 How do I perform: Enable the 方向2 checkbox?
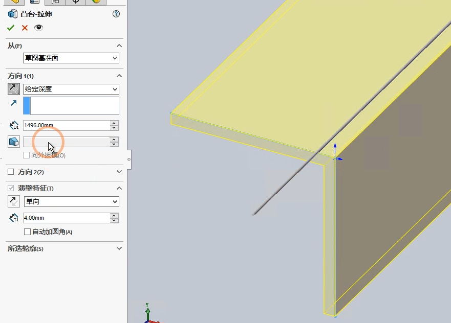(x=11, y=172)
